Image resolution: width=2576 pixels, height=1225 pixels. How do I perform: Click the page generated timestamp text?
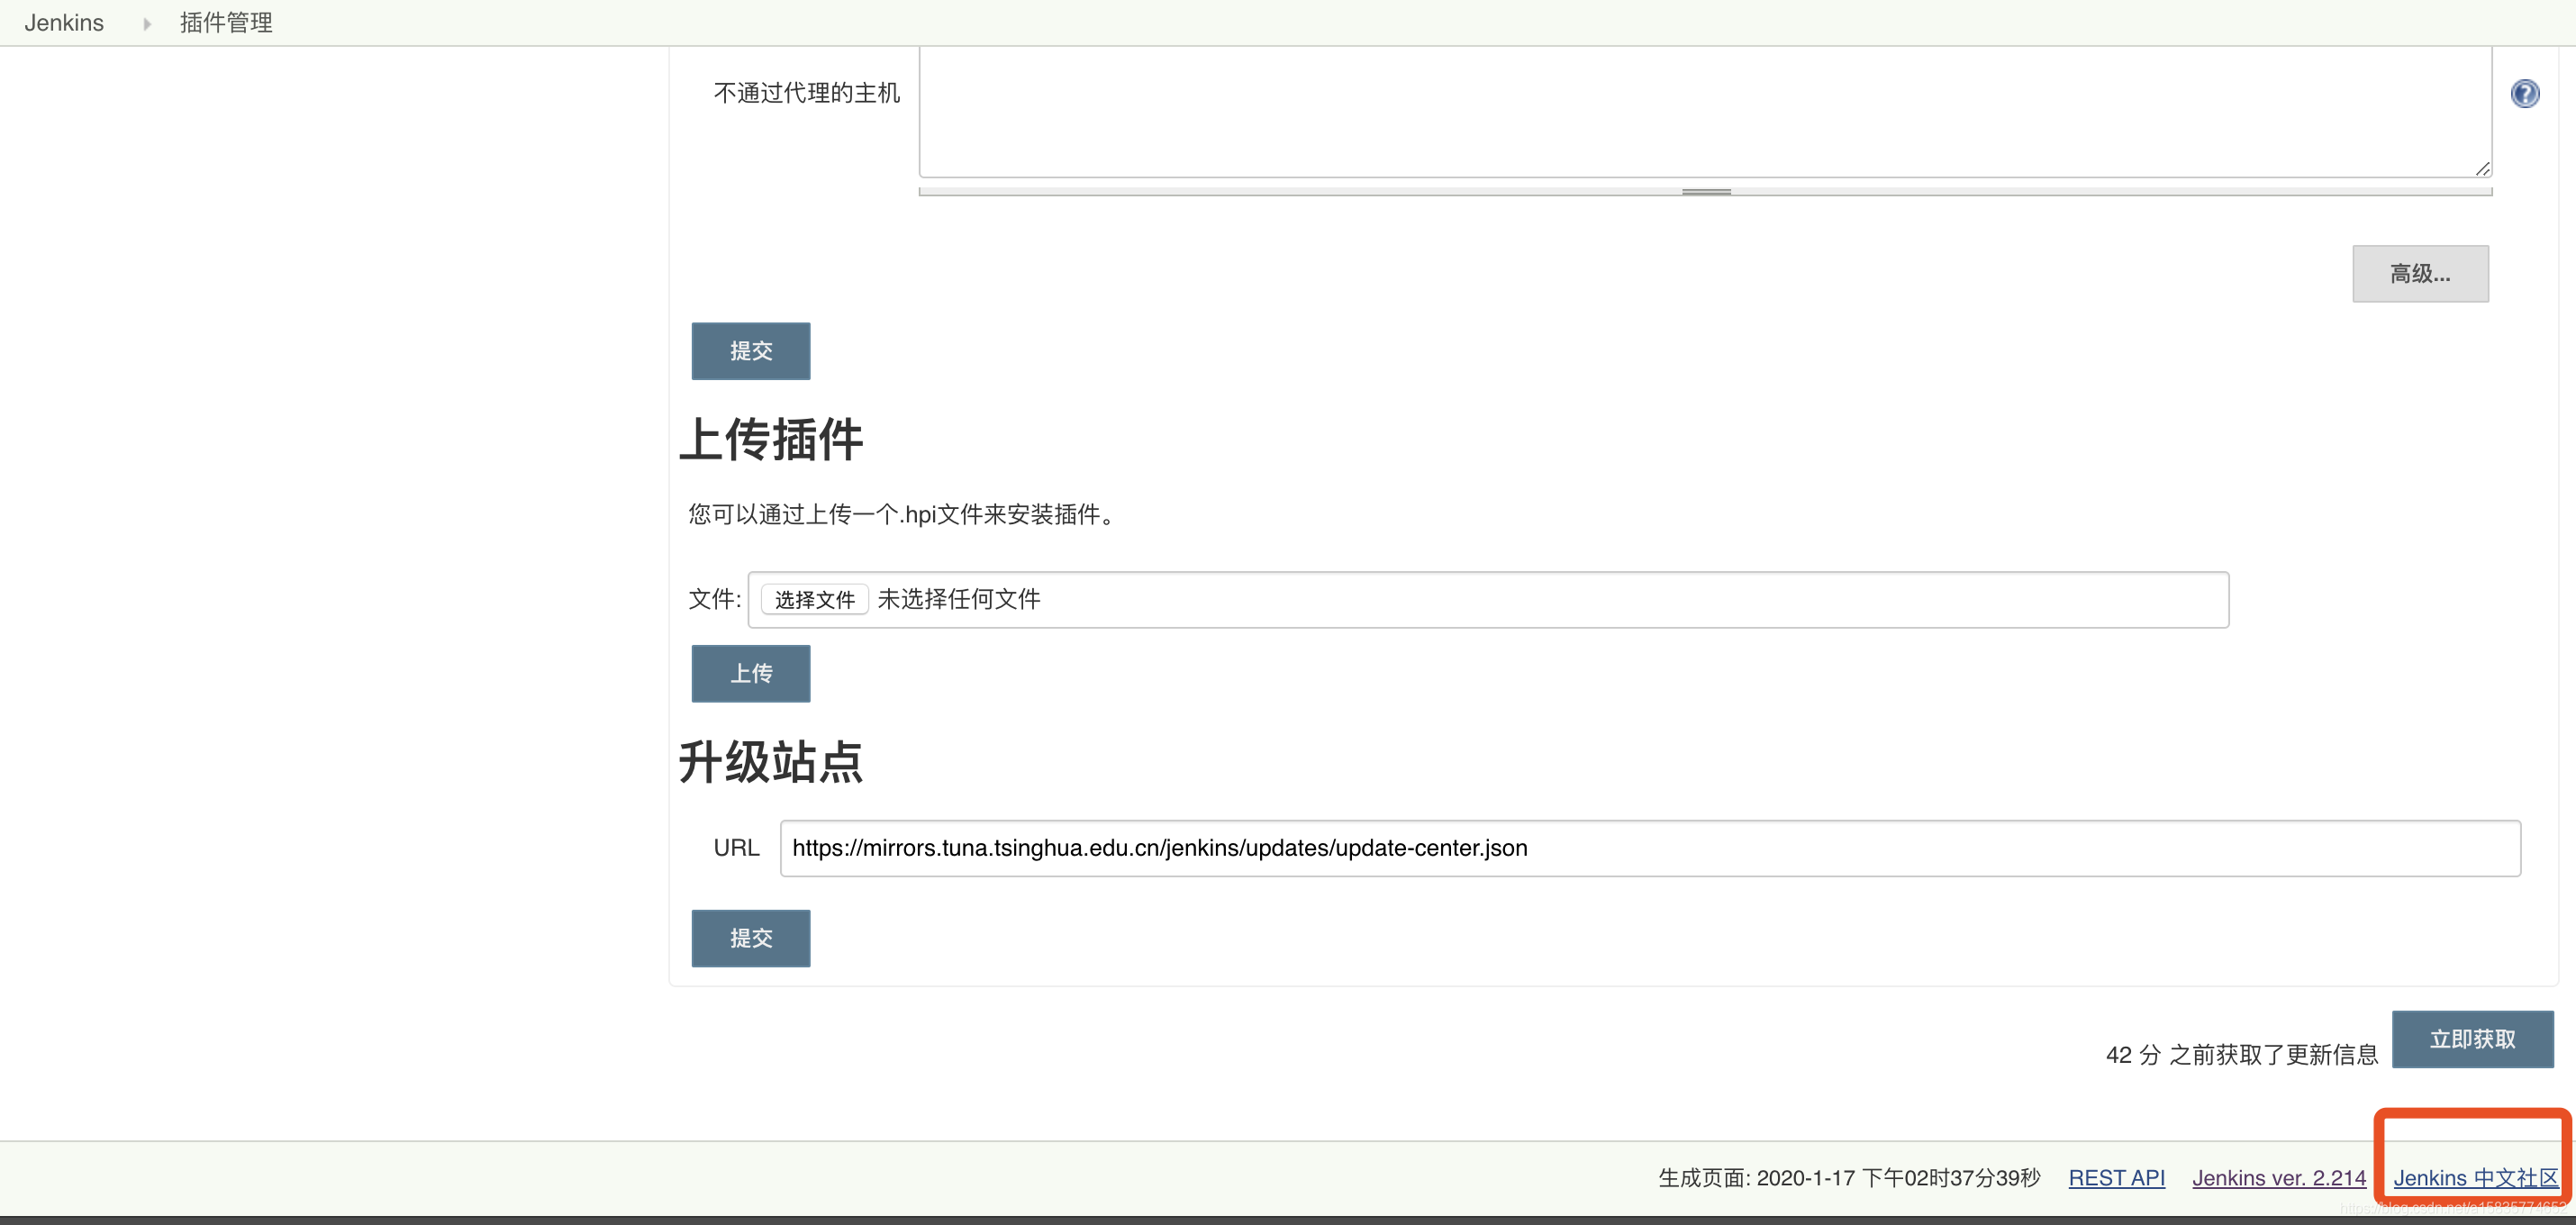[x=1849, y=1178]
